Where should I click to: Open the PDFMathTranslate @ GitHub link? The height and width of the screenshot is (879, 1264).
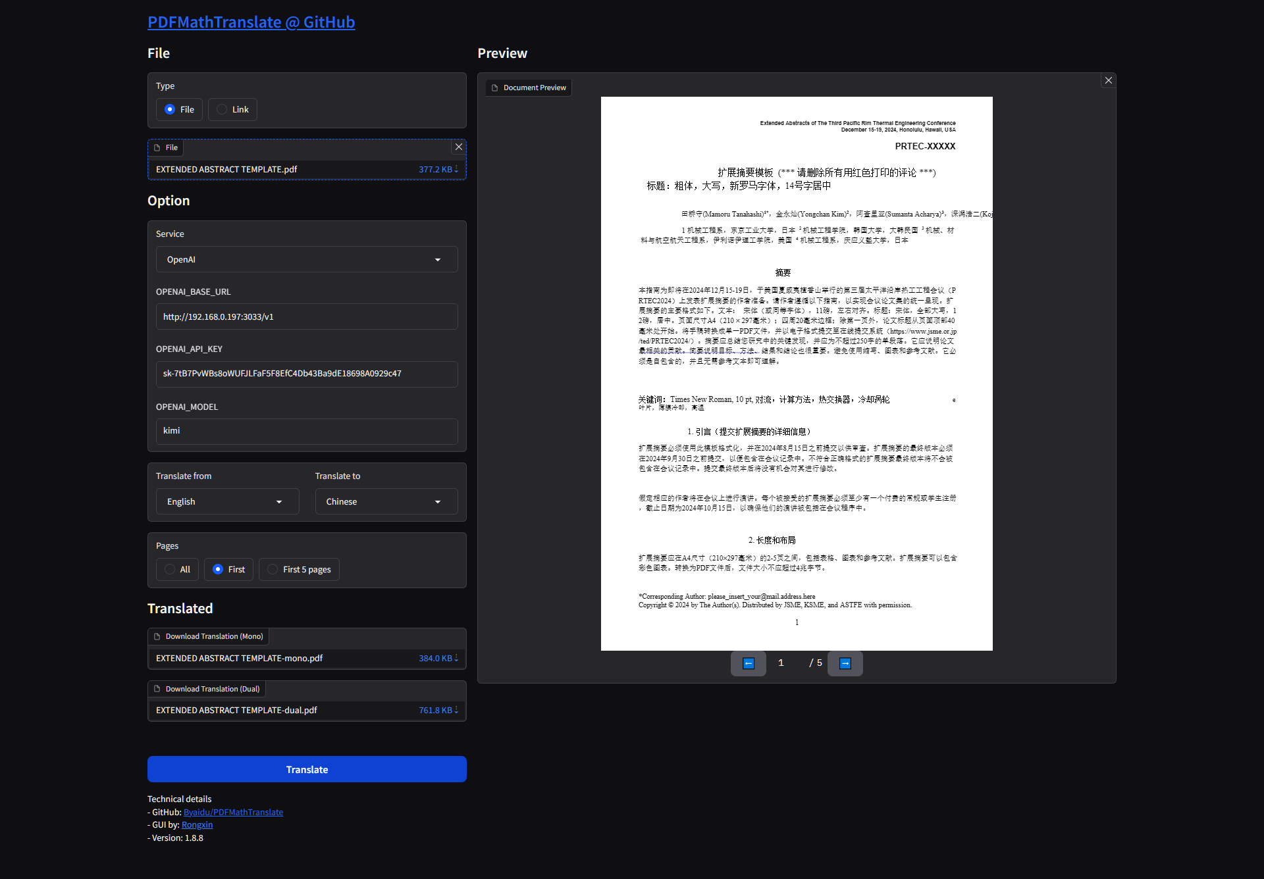point(251,22)
